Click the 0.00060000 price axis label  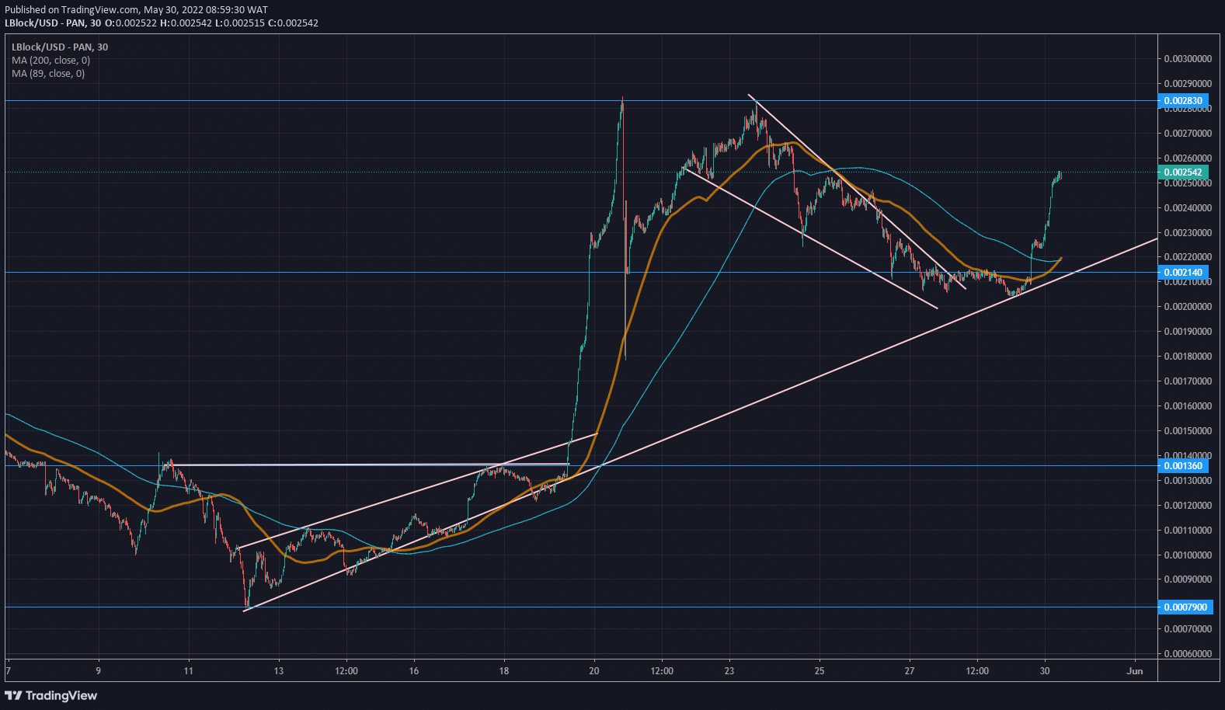click(x=1188, y=654)
